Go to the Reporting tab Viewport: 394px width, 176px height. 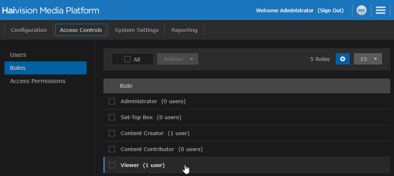184,30
